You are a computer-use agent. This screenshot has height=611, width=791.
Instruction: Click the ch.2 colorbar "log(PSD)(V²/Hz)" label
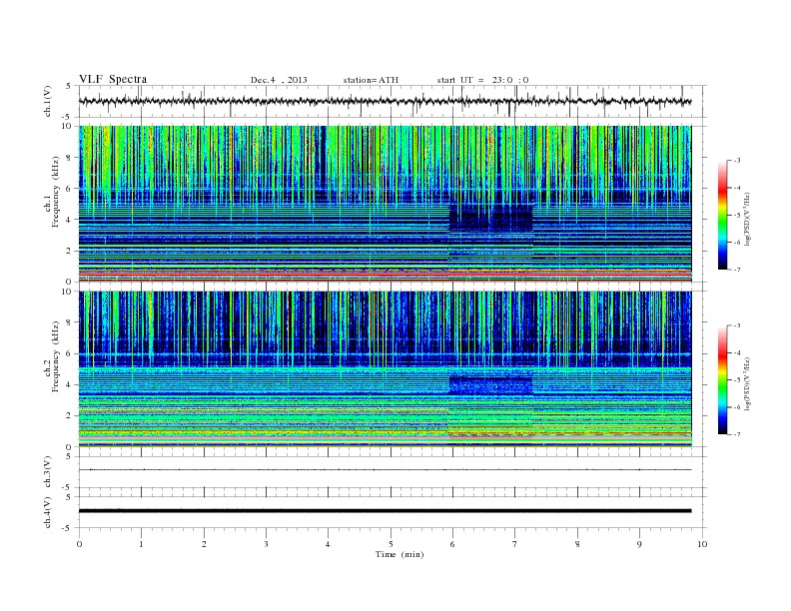(747, 383)
